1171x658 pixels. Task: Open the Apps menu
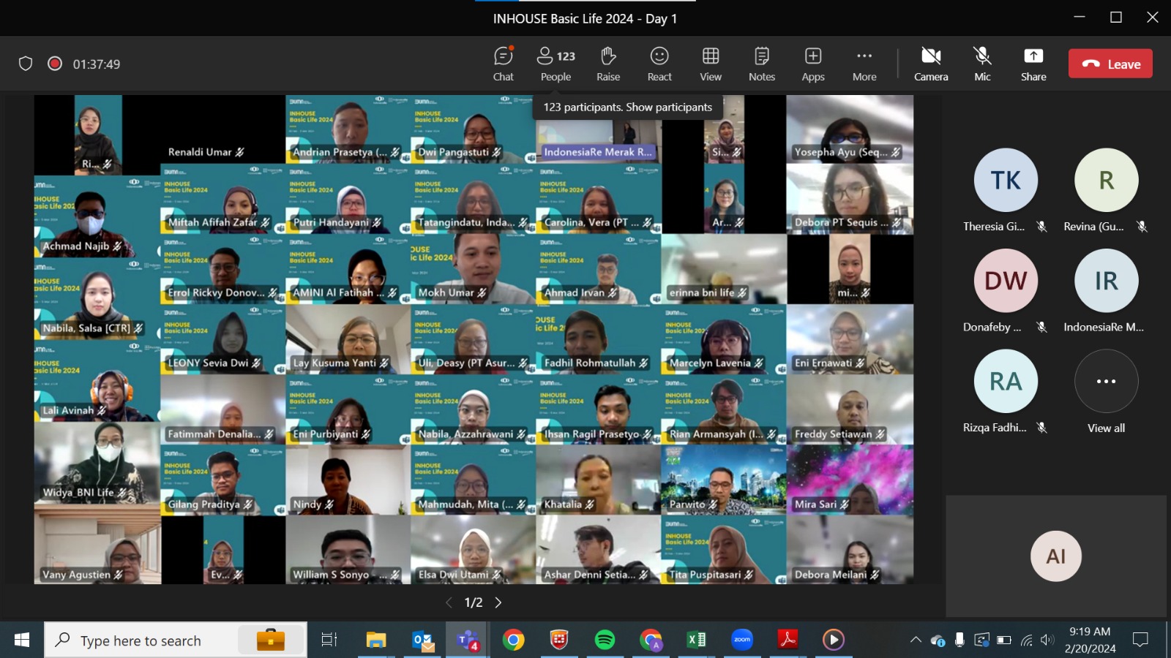tap(813, 64)
